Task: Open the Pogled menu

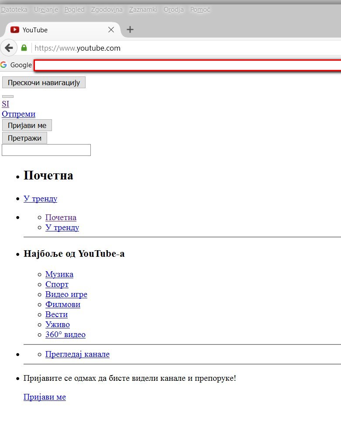Action: (x=74, y=10)
